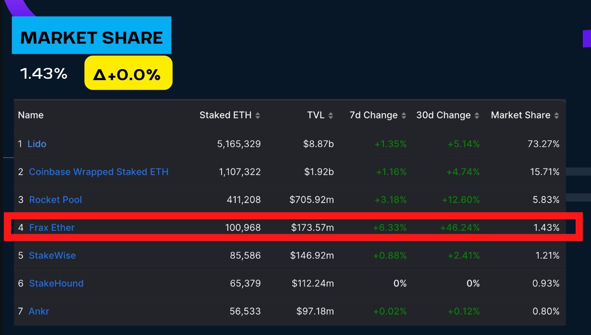591x335 pixels.
Task: Click the Staked ETH header label
Action: (225, 115)
